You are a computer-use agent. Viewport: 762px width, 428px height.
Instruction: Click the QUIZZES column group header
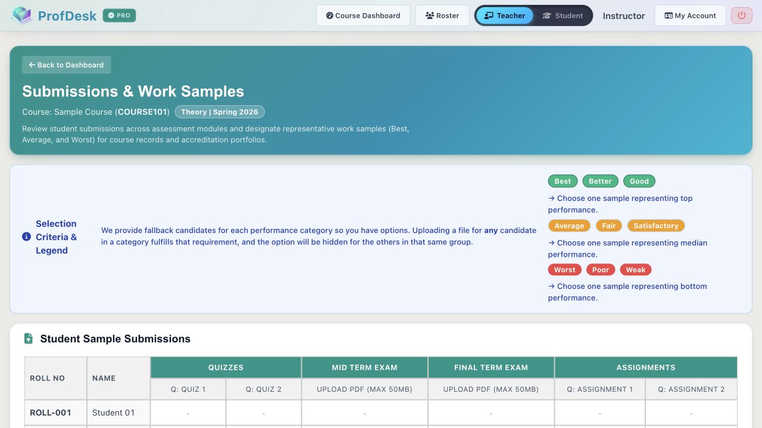pos(226,367)
